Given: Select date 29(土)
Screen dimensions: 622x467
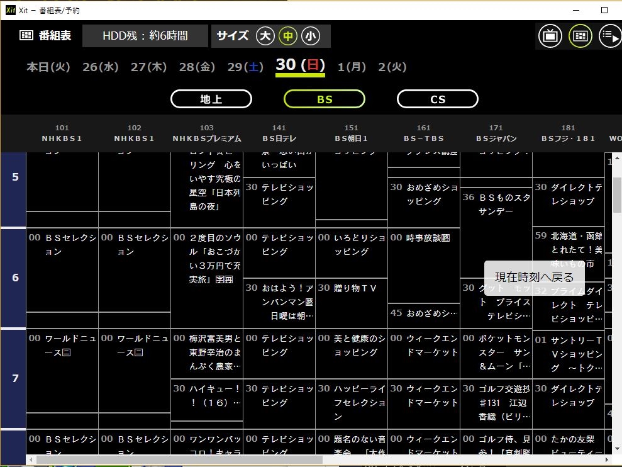Looking at the screenshot, I should coord(245,67).
